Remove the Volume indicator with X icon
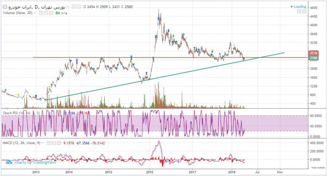 tap(51, 13)
